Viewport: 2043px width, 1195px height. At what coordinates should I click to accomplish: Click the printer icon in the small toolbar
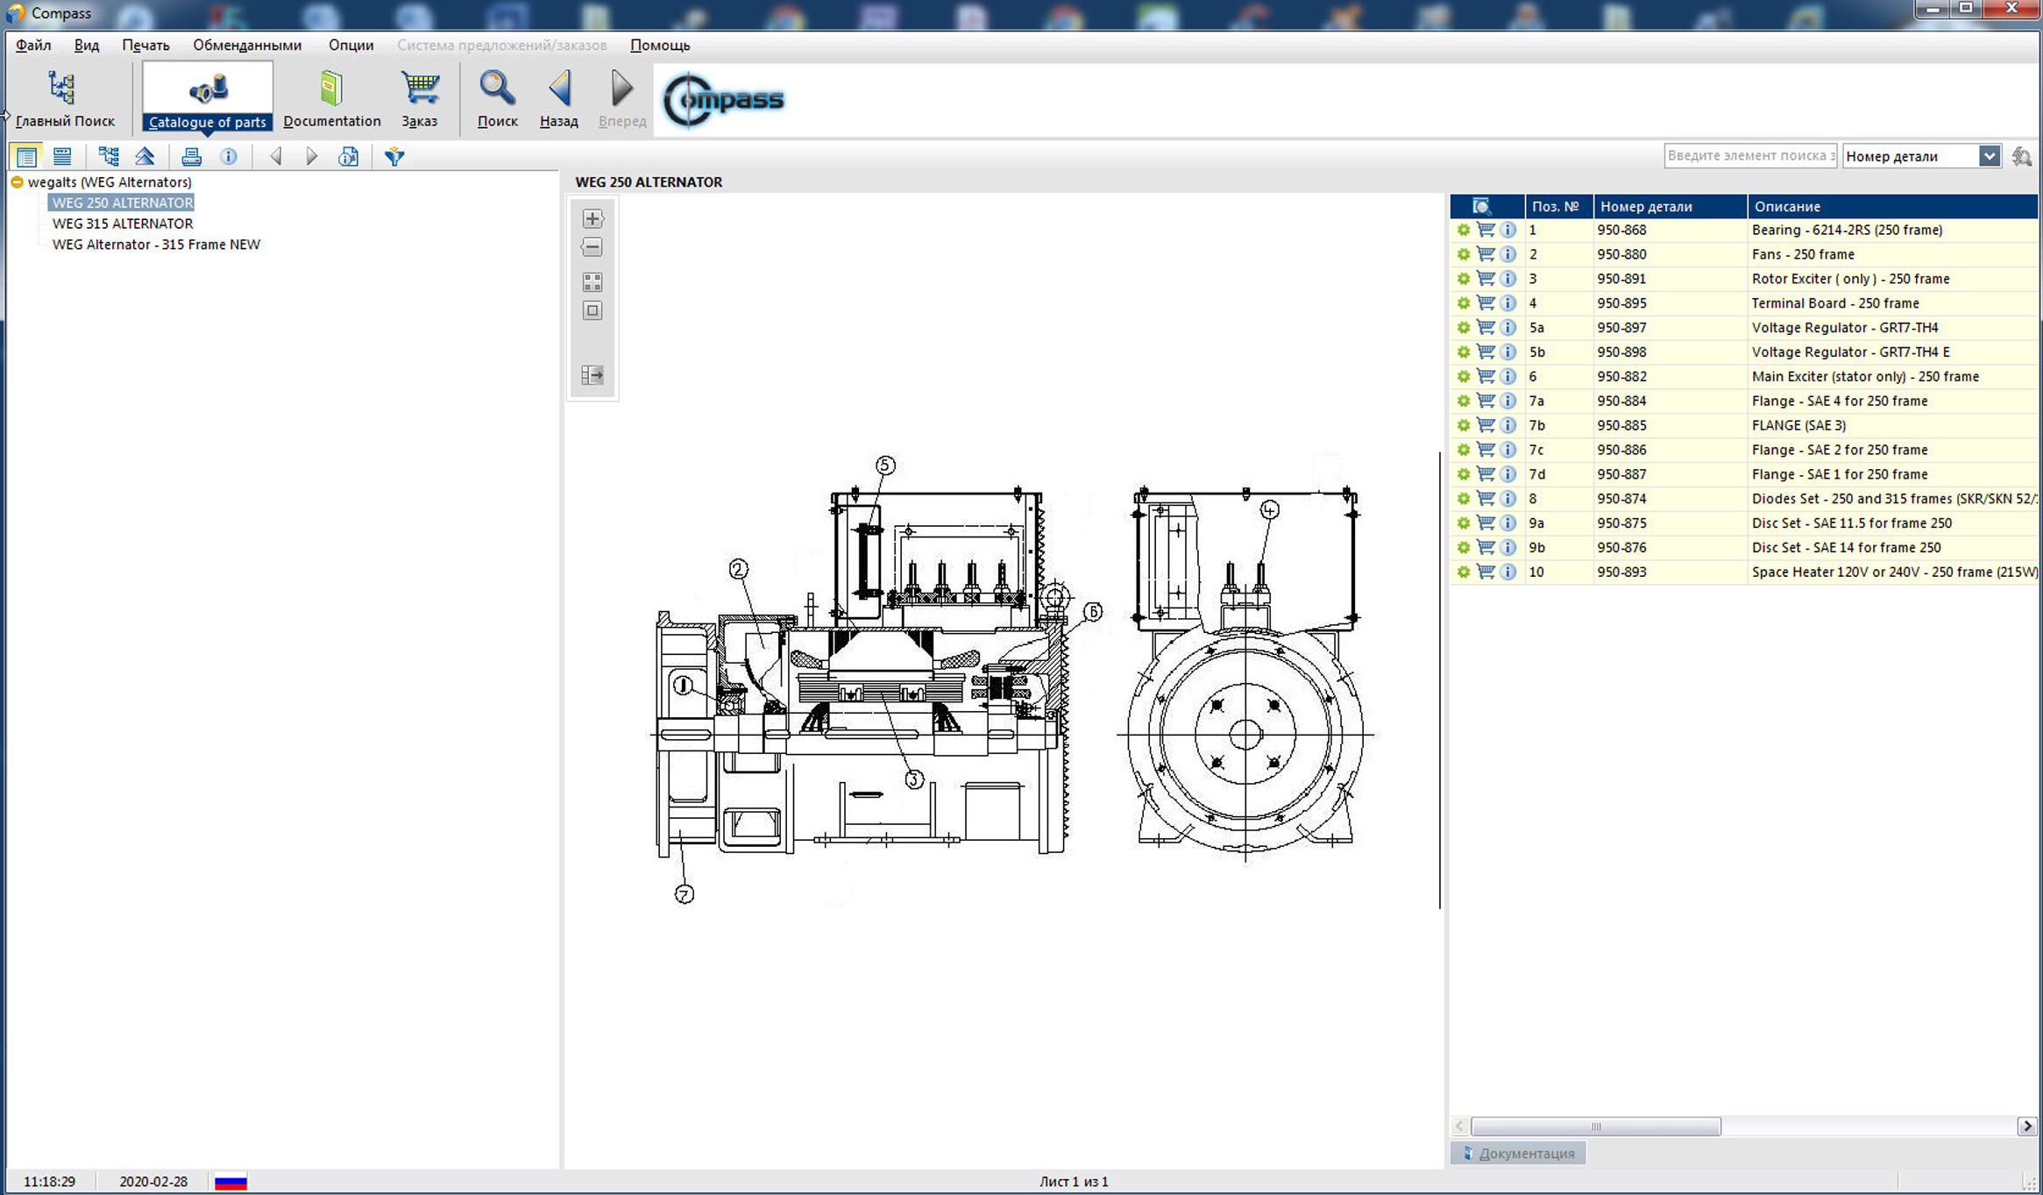click(x=191, y=157)
